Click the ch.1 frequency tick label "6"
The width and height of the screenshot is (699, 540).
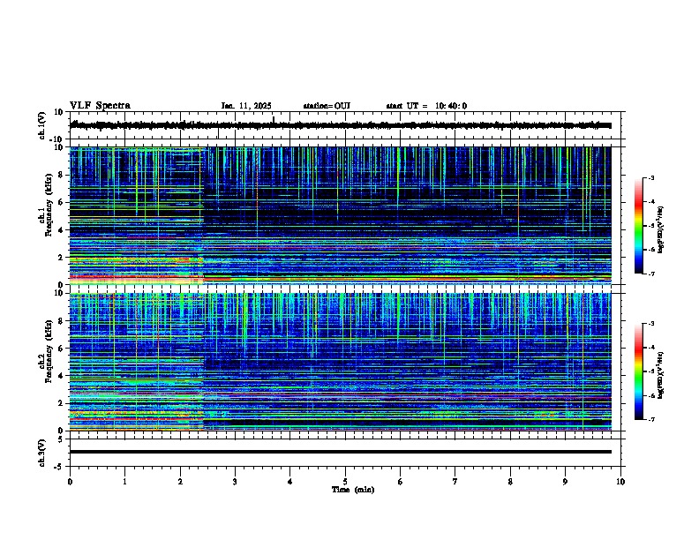pyautogui.click(x=62, y=203)
